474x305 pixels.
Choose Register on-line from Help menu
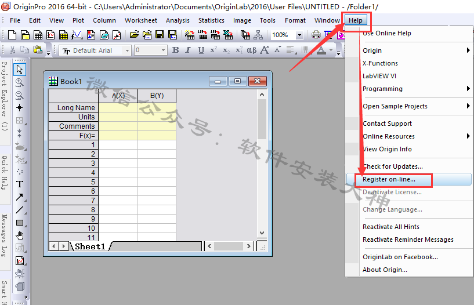[409, 179]
